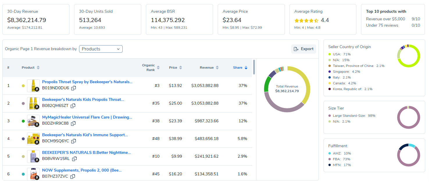Sort table by Revenue column arrows
The image size is (429, 182).
(x=217, y=68)
